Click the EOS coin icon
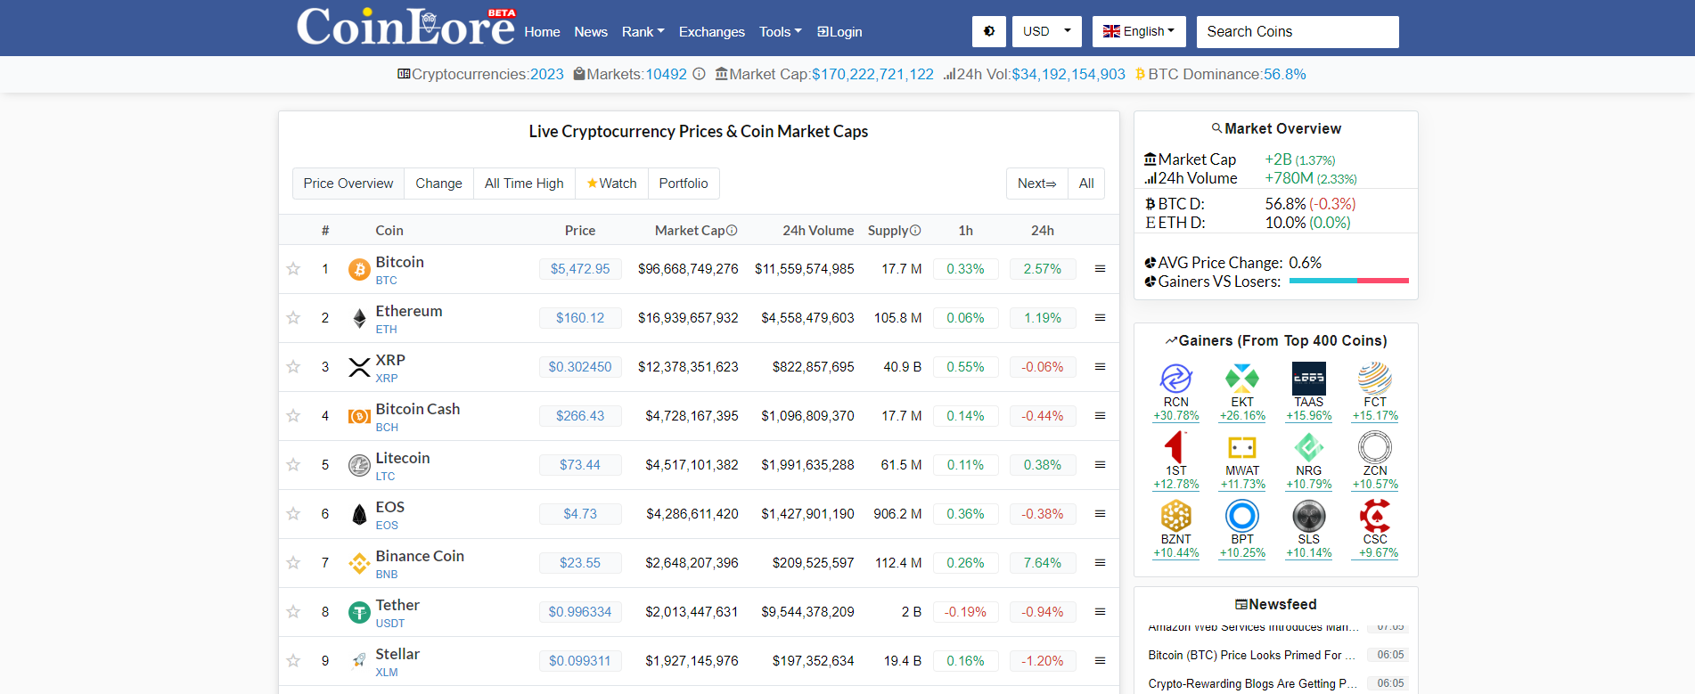This screenshot has width=1695, height=694. (359, 514)
